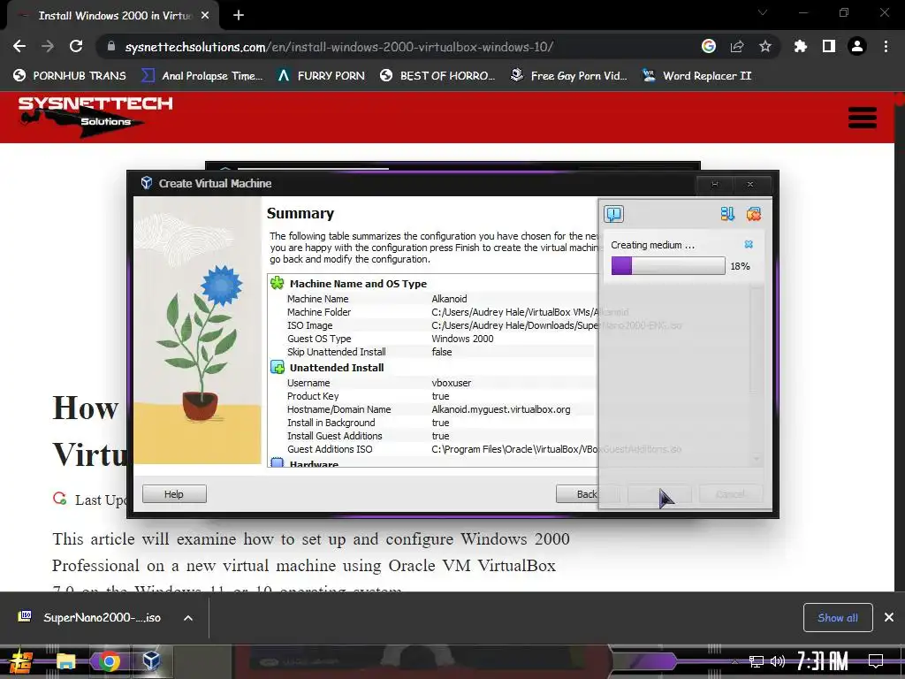
Task: Select the Hostname/Domain Name row
Action: click(x=433, y=409)
